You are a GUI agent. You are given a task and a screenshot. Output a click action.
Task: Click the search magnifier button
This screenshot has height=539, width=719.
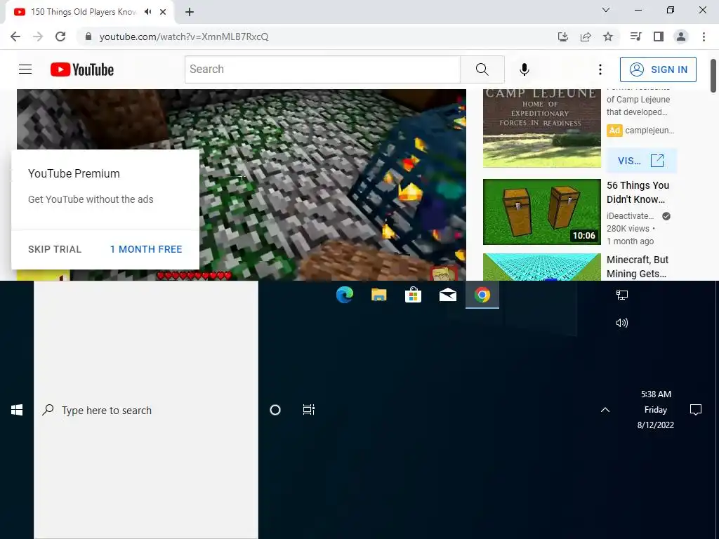point(482,69)
